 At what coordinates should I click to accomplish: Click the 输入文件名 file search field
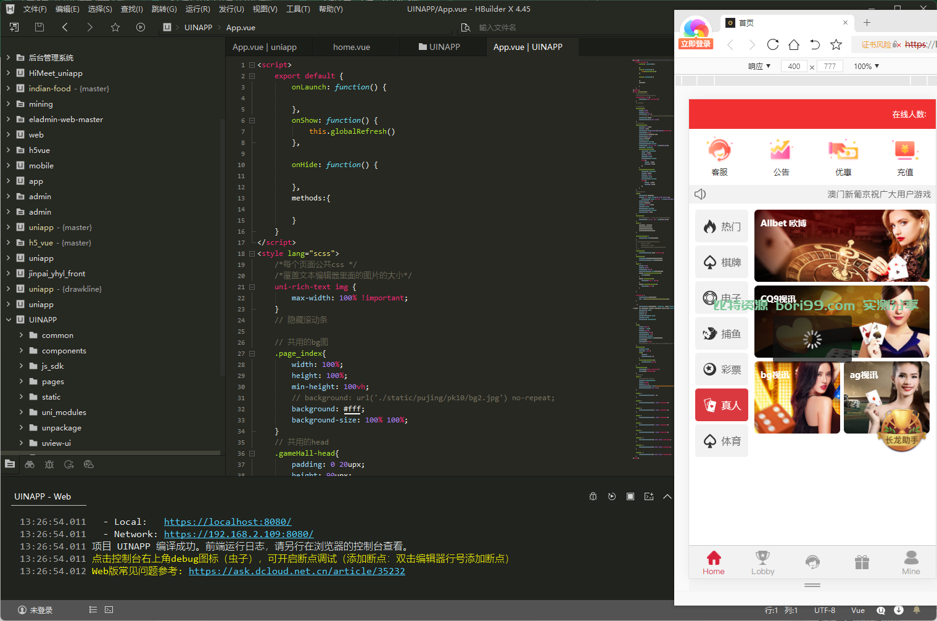click(x=497, y=27)
